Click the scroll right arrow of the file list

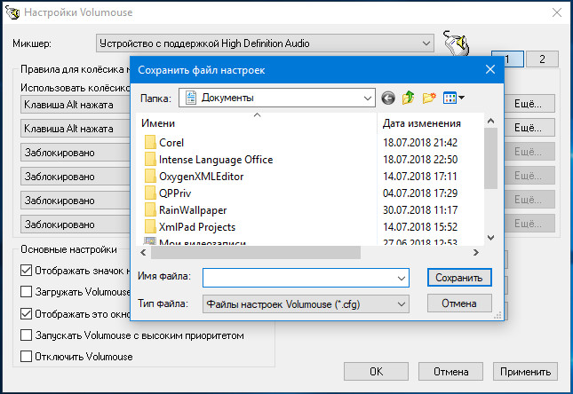(476, 252)
